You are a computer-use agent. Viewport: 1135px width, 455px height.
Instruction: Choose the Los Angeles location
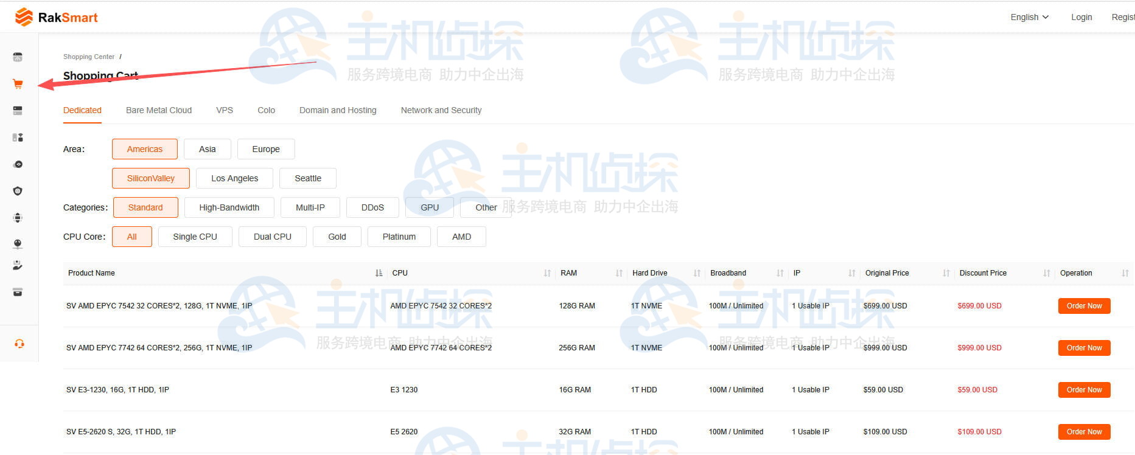tap(234, 178)
